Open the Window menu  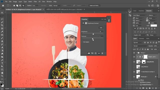point(49,1)
